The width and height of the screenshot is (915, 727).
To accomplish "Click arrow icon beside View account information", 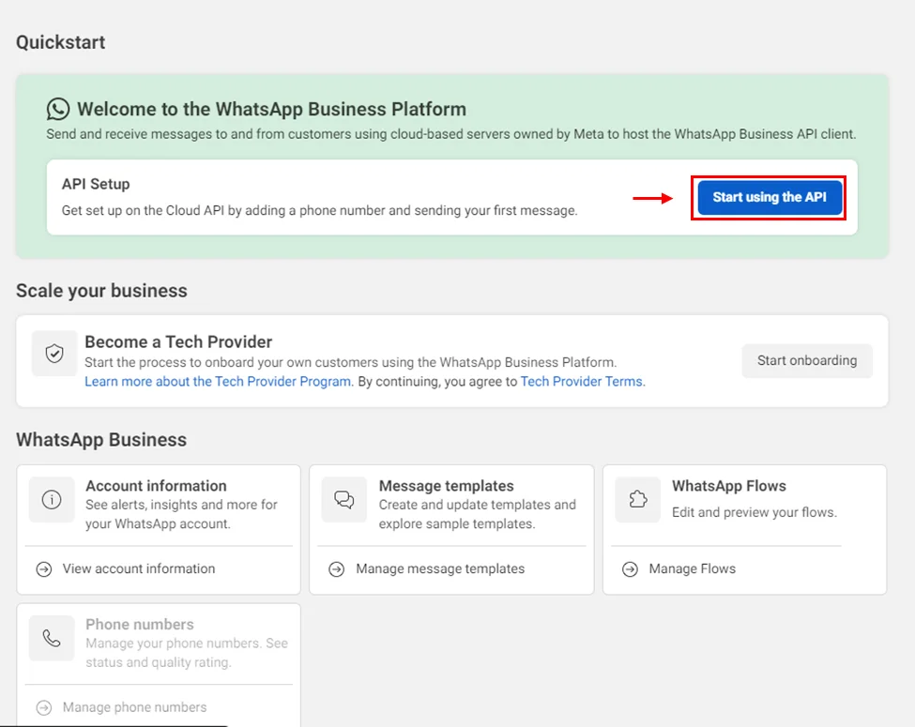I will tap(44, 568).
